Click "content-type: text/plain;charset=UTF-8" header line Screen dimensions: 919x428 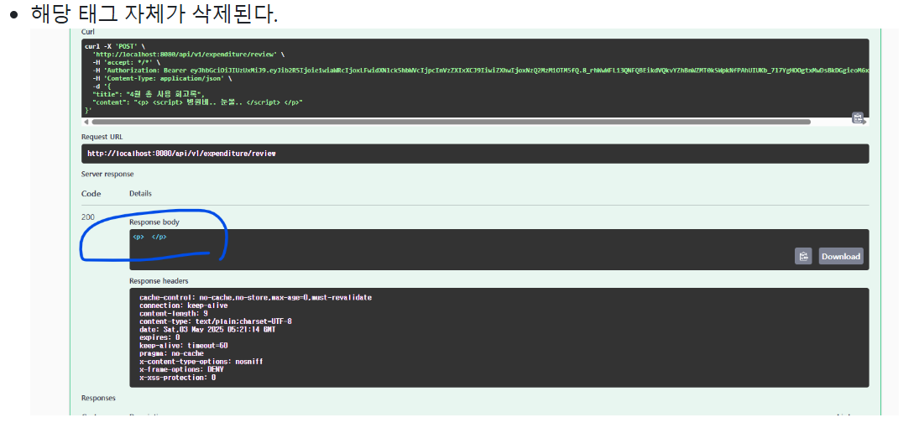tap(216, 321)
